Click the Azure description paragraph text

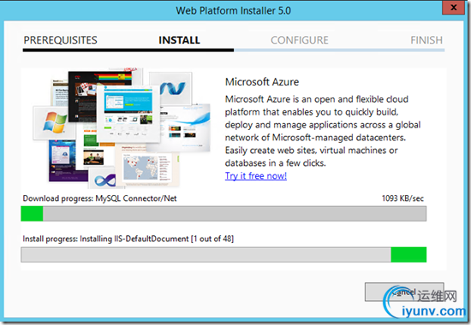point(323,131)
